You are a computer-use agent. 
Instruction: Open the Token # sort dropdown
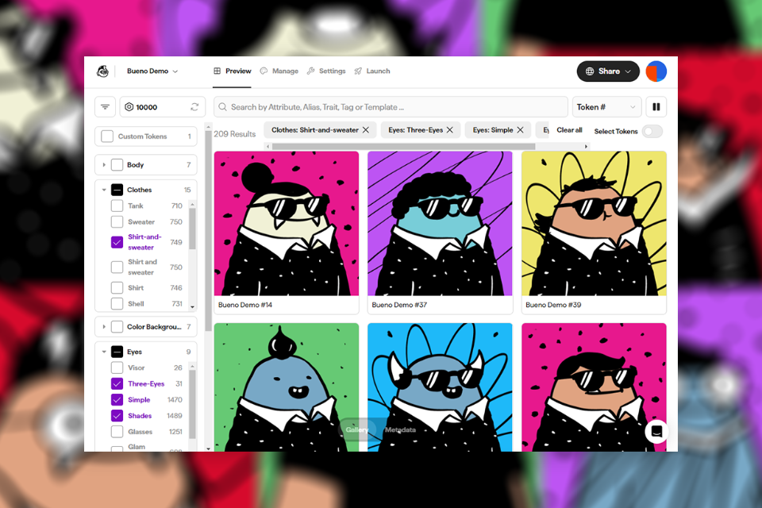point(606,107)
